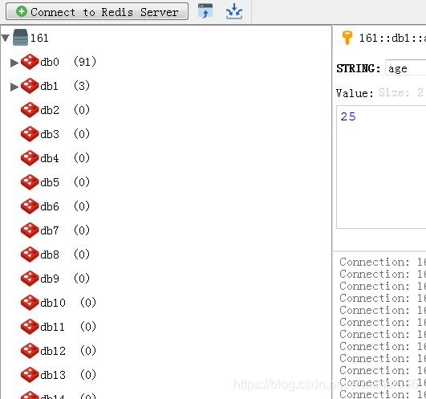Click the db2 Redis database icon
The height and width of the screenshot is (399, 426).
pyautogui.click(x=30, y=110)
